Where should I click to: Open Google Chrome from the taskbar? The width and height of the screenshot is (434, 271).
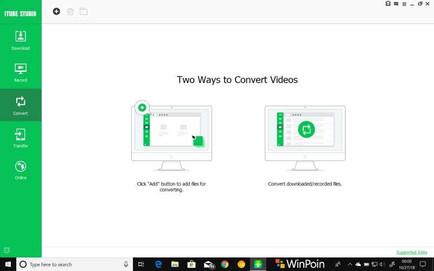pyautogui.click(x=225, y=264)
